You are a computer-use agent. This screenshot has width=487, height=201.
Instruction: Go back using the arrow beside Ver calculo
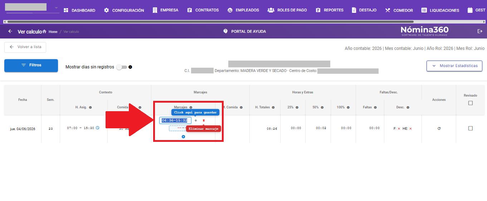point(10,31)
